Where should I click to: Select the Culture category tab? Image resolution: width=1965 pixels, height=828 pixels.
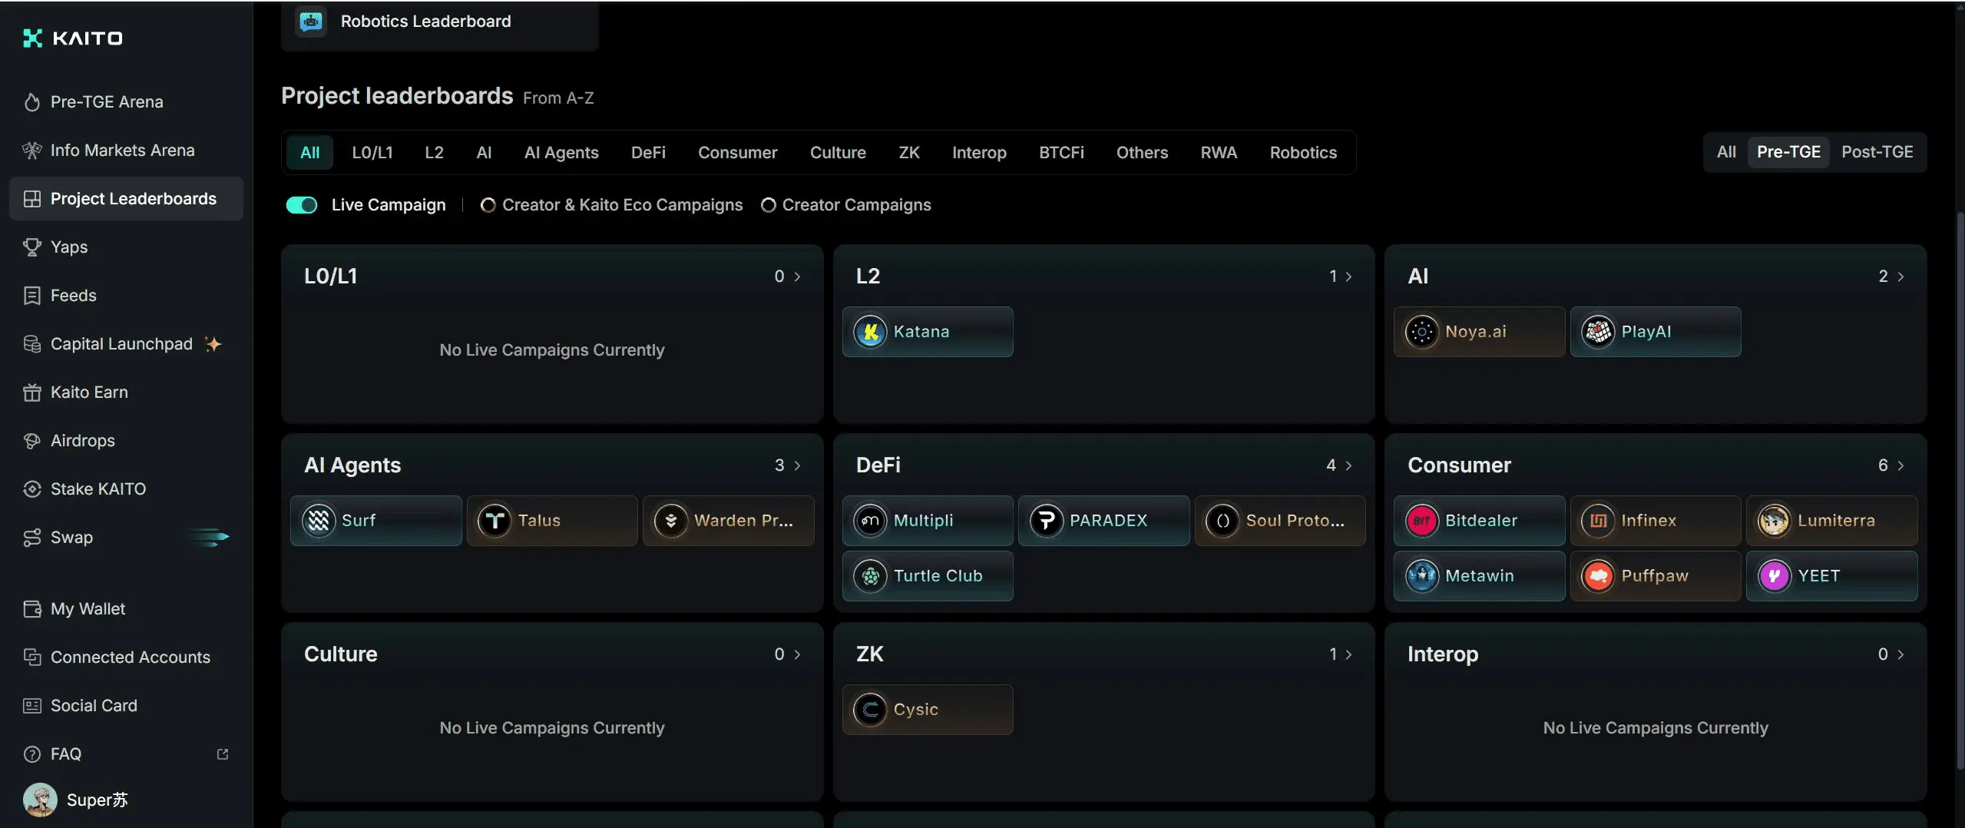tap(838, 153)
